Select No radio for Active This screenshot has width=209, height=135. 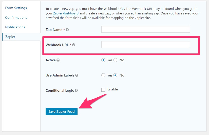115,60
